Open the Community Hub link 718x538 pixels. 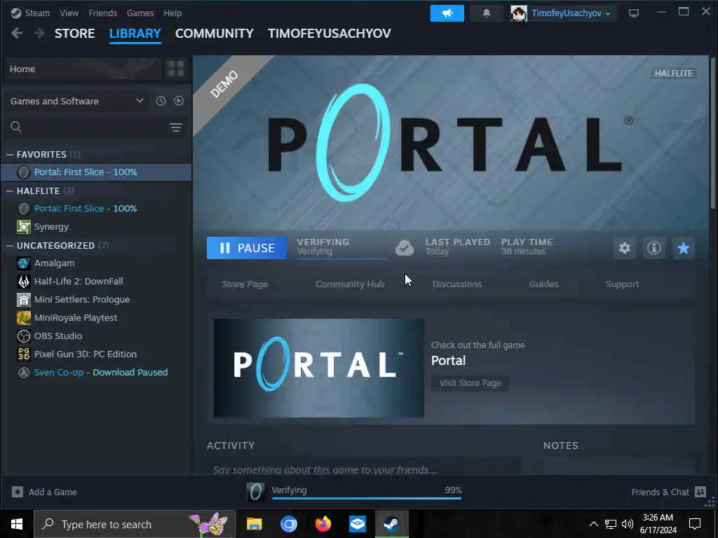click(x=350, y=284)
